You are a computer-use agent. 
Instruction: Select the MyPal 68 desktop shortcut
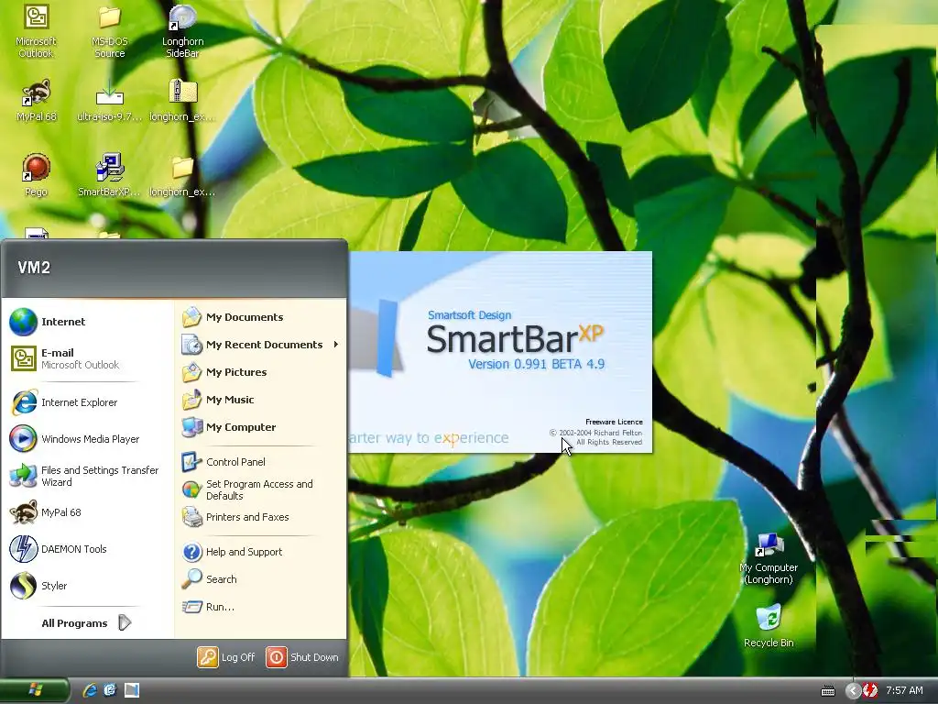tap(36, 100)
